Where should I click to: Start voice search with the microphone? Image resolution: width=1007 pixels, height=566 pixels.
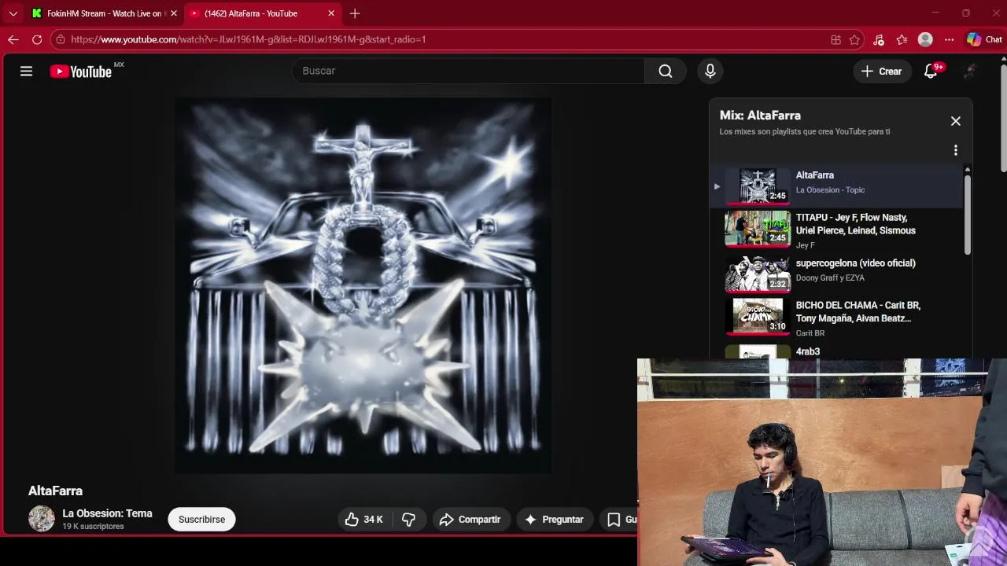(x=710, y=71)
